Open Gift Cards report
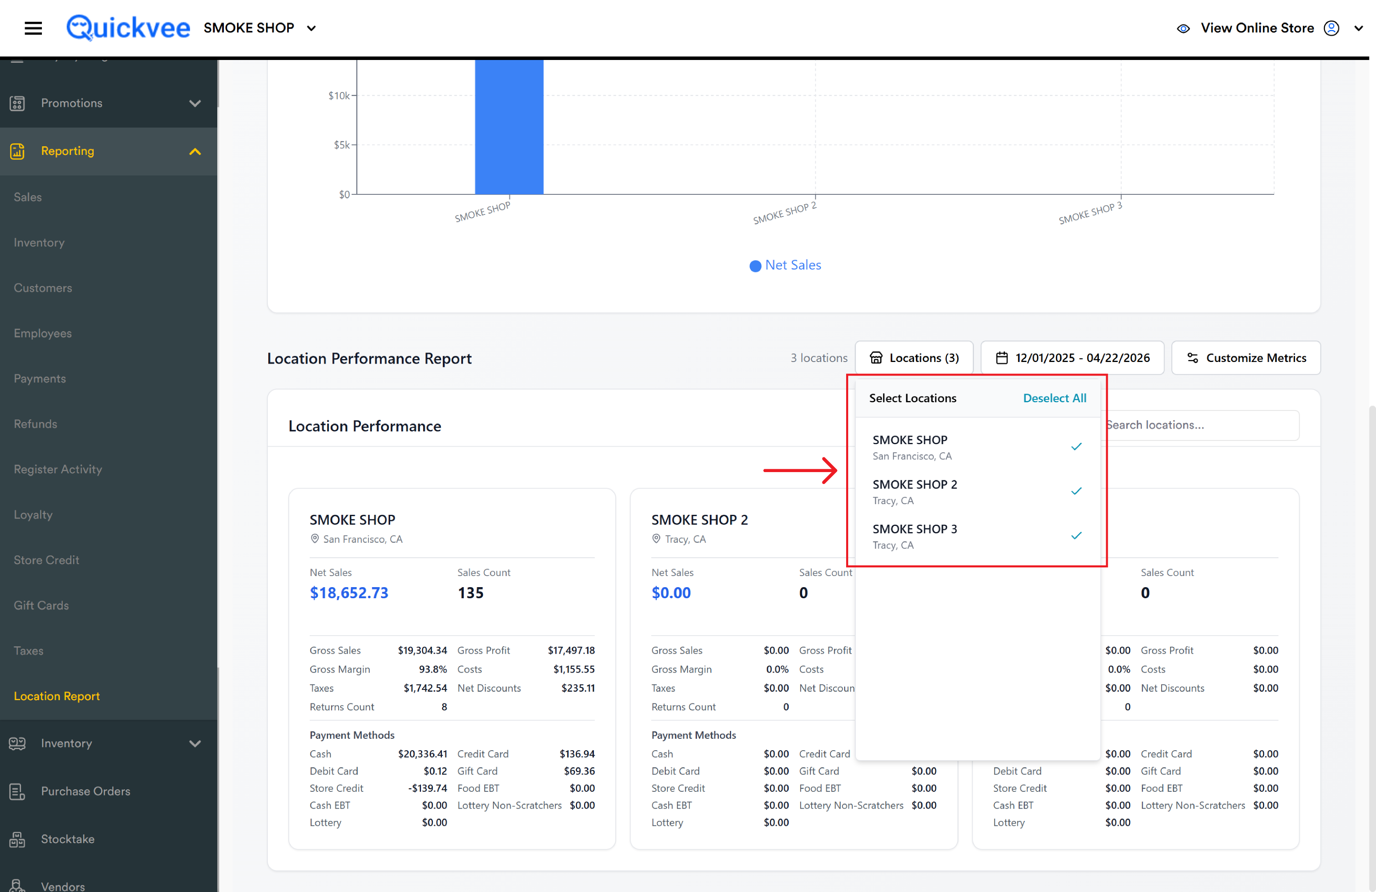Image resolution: width=1376 pixels, height=892 pixels. click(41, 606)
